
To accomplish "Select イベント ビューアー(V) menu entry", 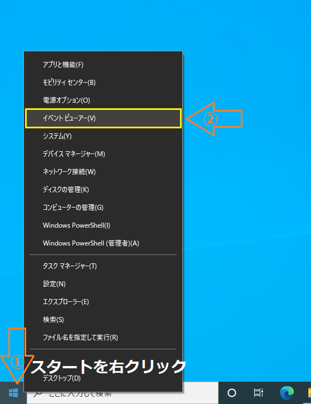I will (103, 118).
